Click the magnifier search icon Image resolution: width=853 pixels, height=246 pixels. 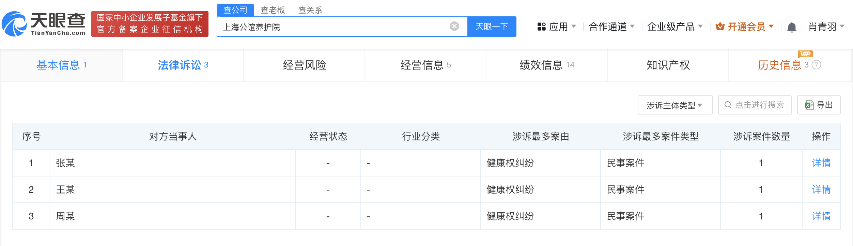coord(728,105)
